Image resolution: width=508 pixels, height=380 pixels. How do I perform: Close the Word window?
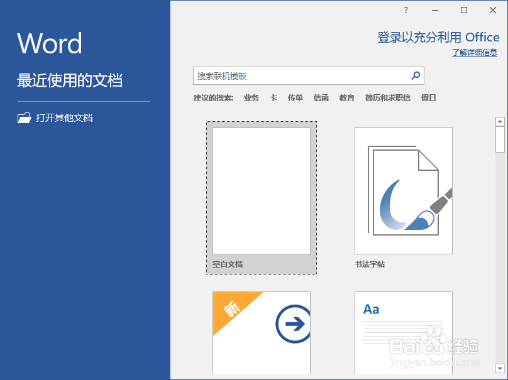(x=493, y=10)
